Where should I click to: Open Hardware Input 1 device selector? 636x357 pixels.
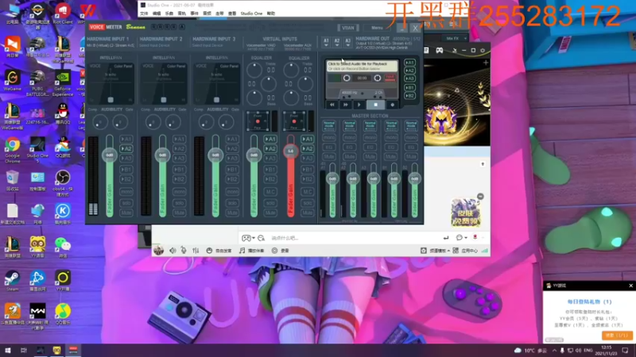(x=111, y=45)
